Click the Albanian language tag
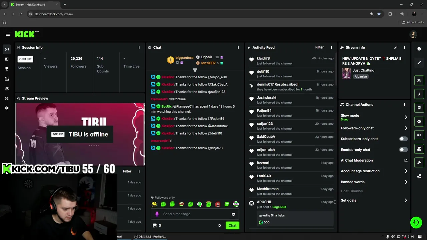427x240 pixels. pos(361,76)
